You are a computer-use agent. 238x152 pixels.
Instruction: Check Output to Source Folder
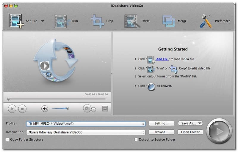(x=136, y=140)
